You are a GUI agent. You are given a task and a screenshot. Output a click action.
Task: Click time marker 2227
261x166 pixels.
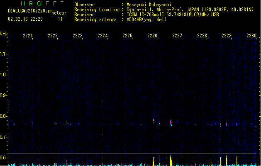click(177, 36)
